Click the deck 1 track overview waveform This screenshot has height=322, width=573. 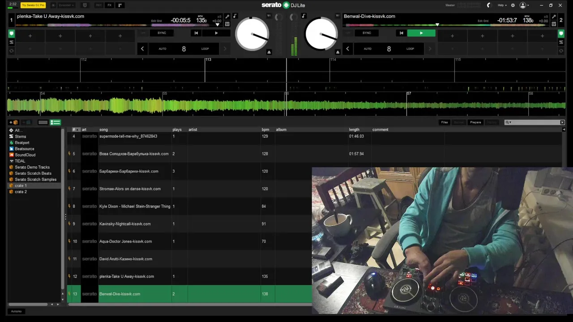pyautogui.click(x=120, y=24)
